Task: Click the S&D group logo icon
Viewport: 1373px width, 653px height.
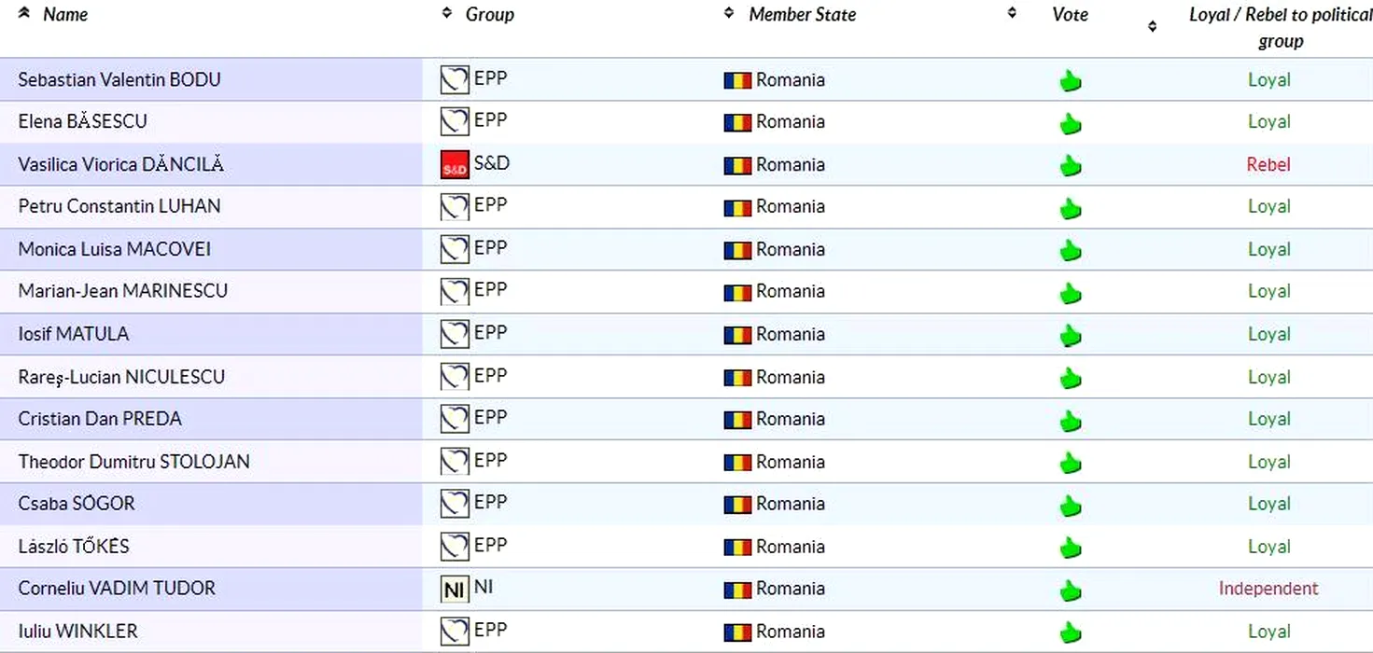Action: [455, 165]
